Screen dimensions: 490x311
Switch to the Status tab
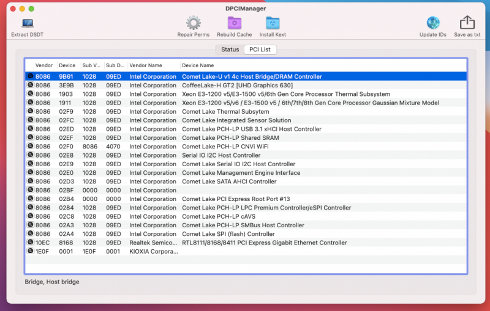230,49
